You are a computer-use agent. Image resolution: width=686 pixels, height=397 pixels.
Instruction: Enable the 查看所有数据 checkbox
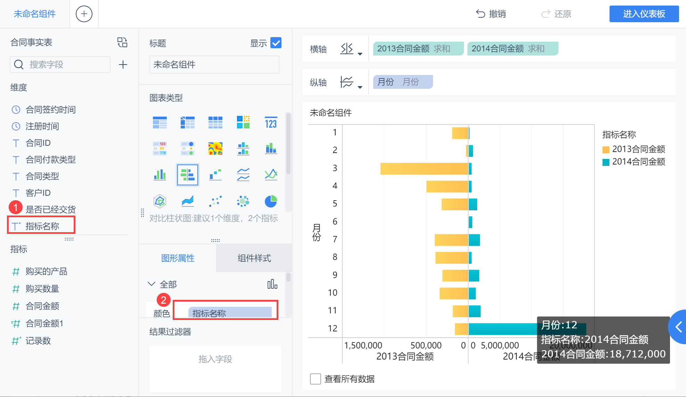(315, 379)
